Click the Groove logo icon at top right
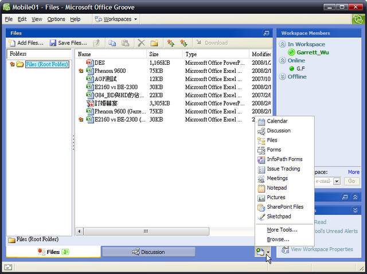Screen dimensions: 367x274 pyautogui.click(x=358, y=19)
